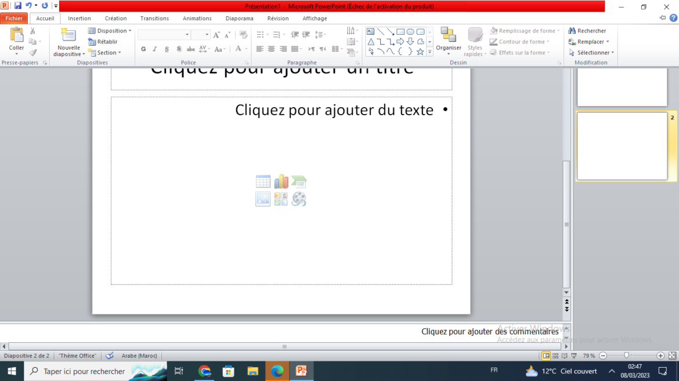Click Arabe (Maroc) language in status bar

(139, 356)
